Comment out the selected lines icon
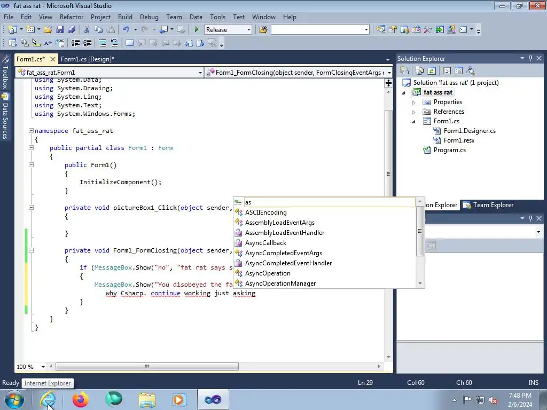The width and height of the screenshot is (547, 410). [x=103, y=43]
